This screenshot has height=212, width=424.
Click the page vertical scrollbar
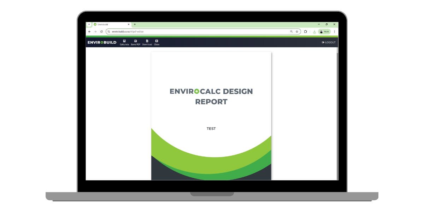[x=337, y=113]
